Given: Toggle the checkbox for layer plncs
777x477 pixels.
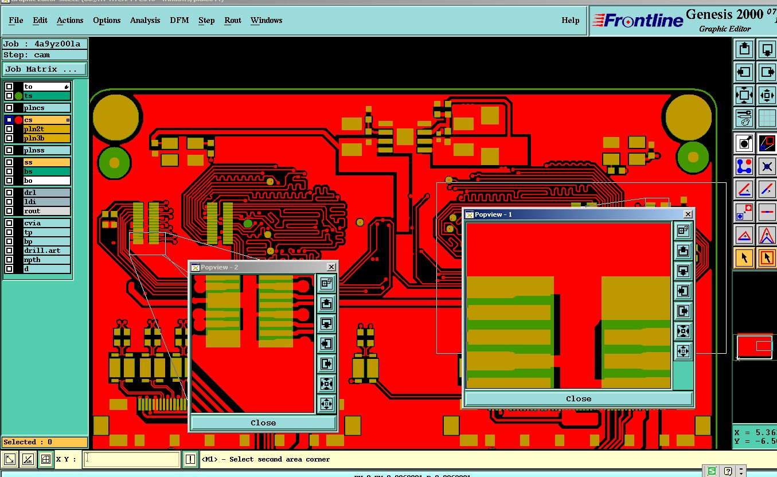Looking at the screenshot, I should click(x=9, y=108).
